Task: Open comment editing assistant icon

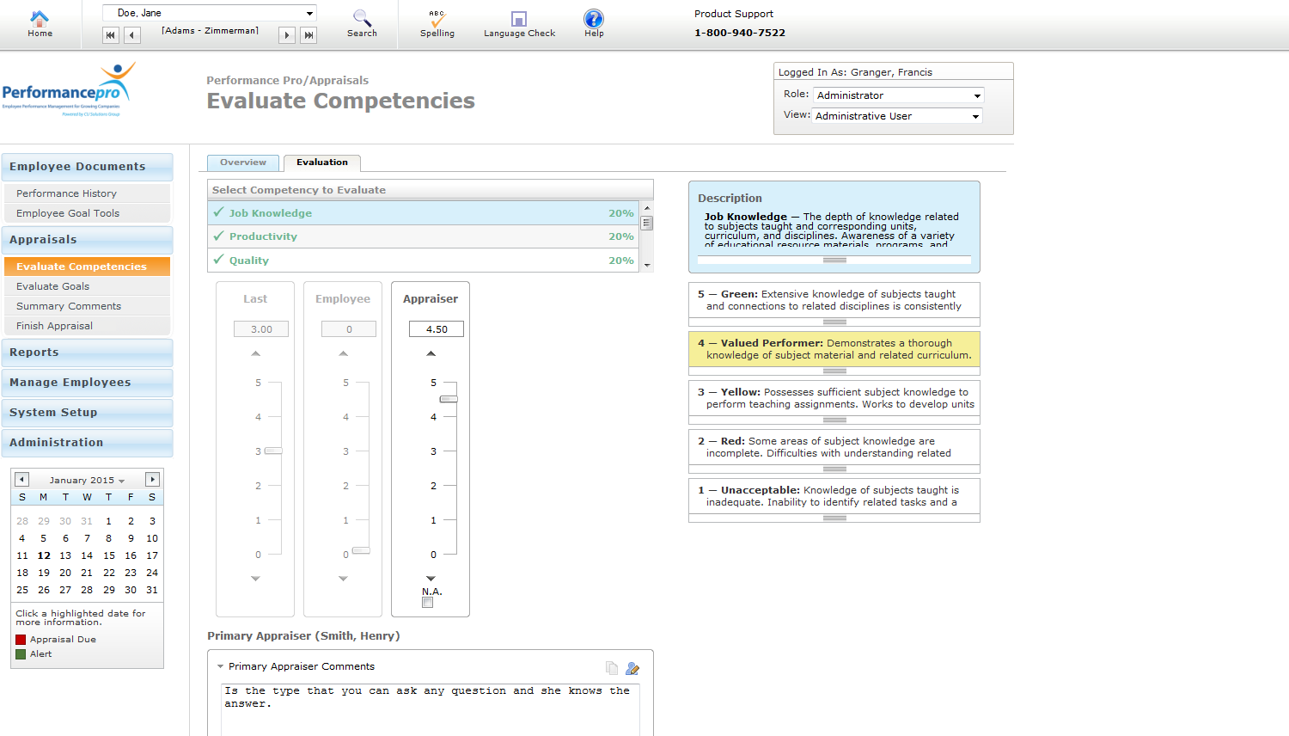Action: pos(632,668)
